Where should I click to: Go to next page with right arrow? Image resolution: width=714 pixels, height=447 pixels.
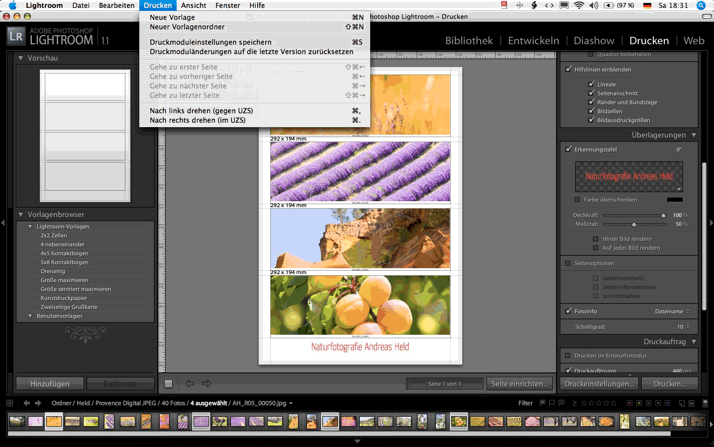pos(206,383)
